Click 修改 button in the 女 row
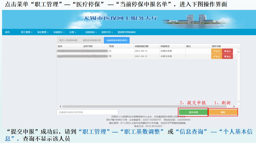 coord(217,51)
